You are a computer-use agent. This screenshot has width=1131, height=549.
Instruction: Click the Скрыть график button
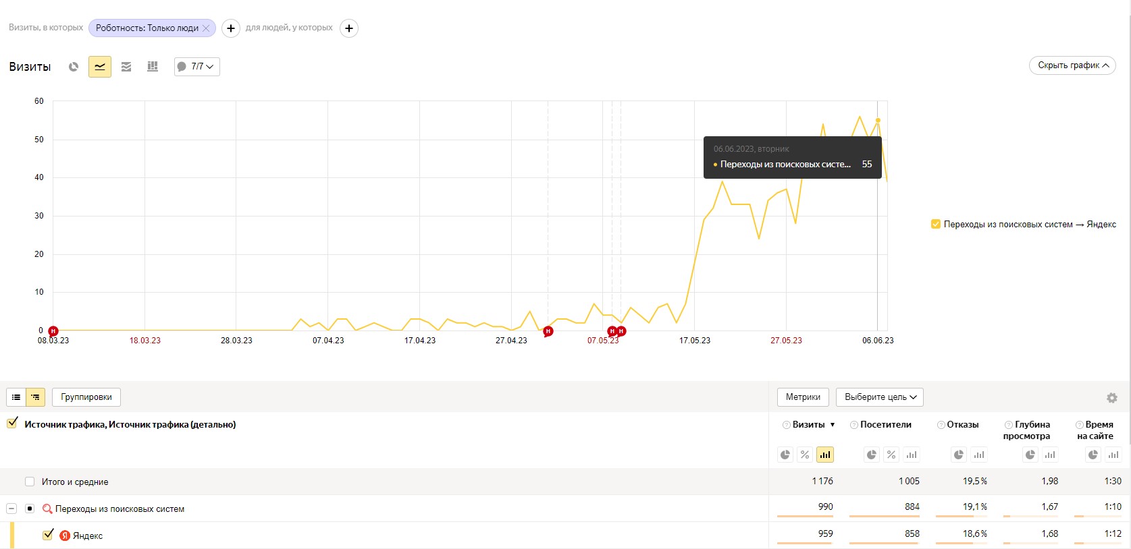(1072, 65)
